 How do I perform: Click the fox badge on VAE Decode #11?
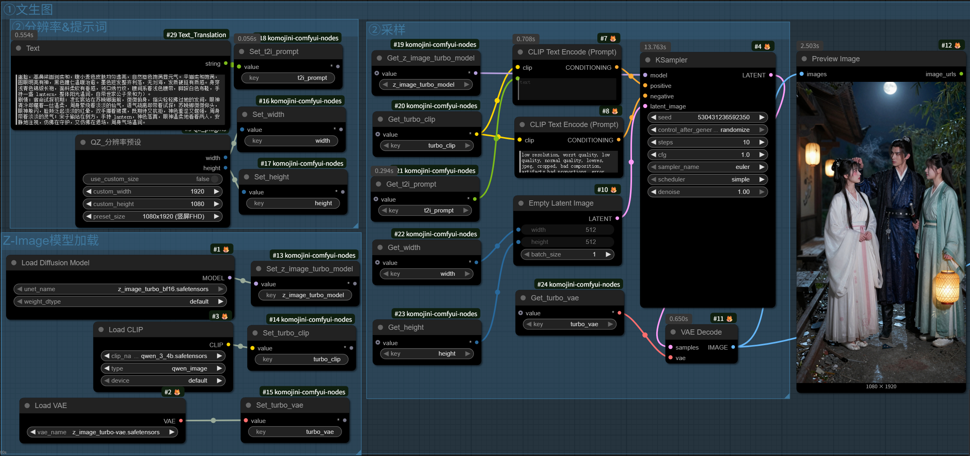(729, 319)
